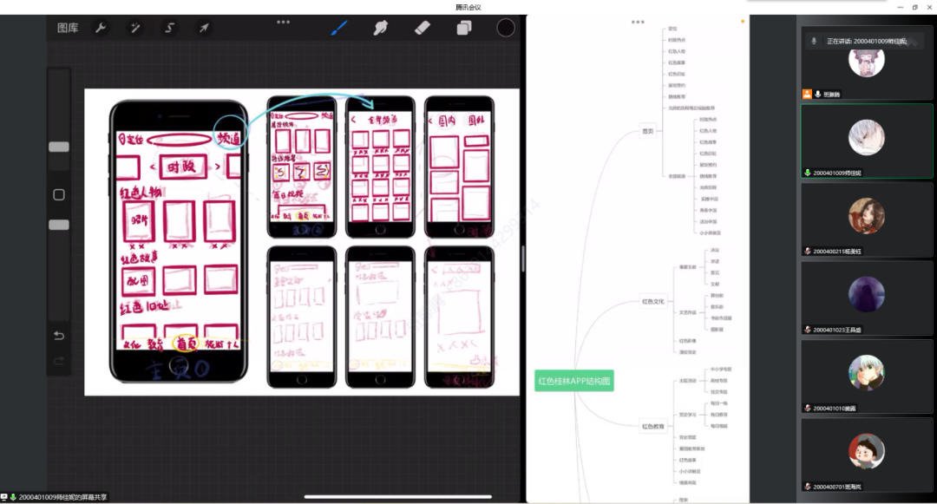Click the speaking indicator microphone icon
The height and width of the screenshot is (504, 937).
pyautogui.click(x=814, y=41)
